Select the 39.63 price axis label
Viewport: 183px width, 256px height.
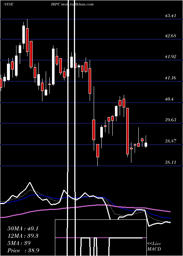click(x=171, y=120)
